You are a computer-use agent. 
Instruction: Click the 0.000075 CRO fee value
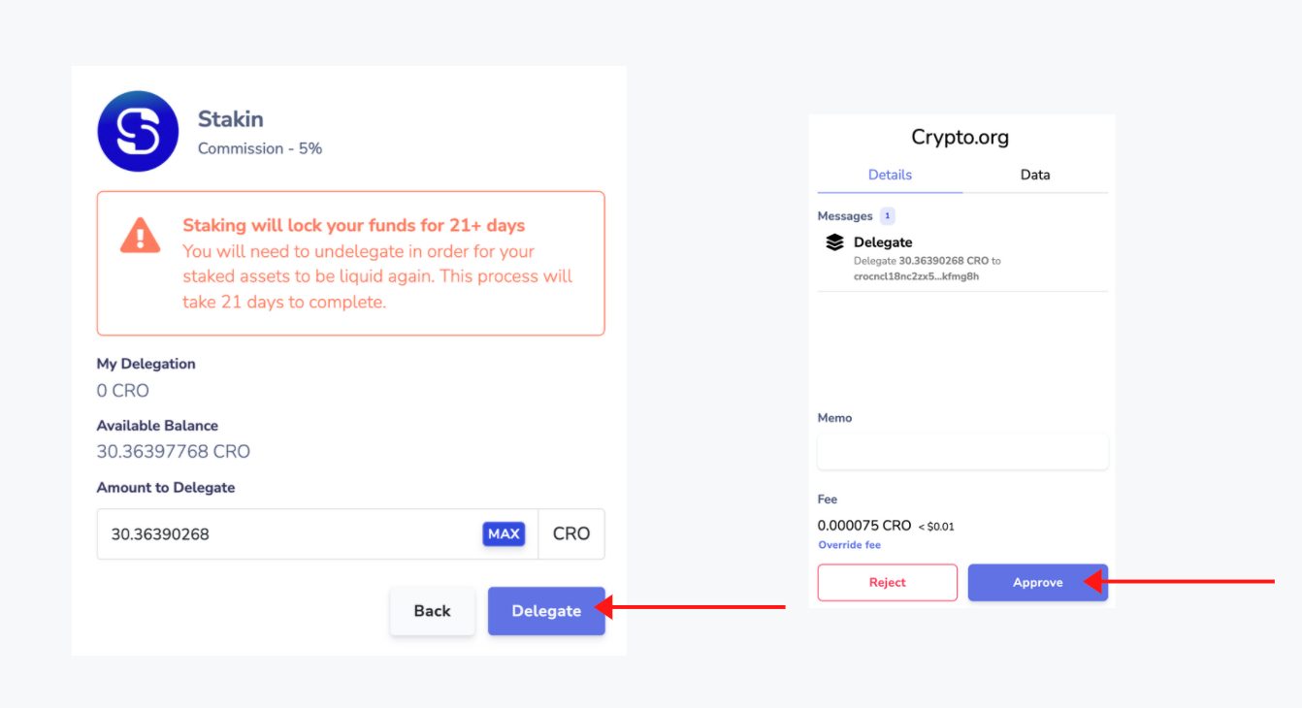pyautogui.click(x=864, y=526)
